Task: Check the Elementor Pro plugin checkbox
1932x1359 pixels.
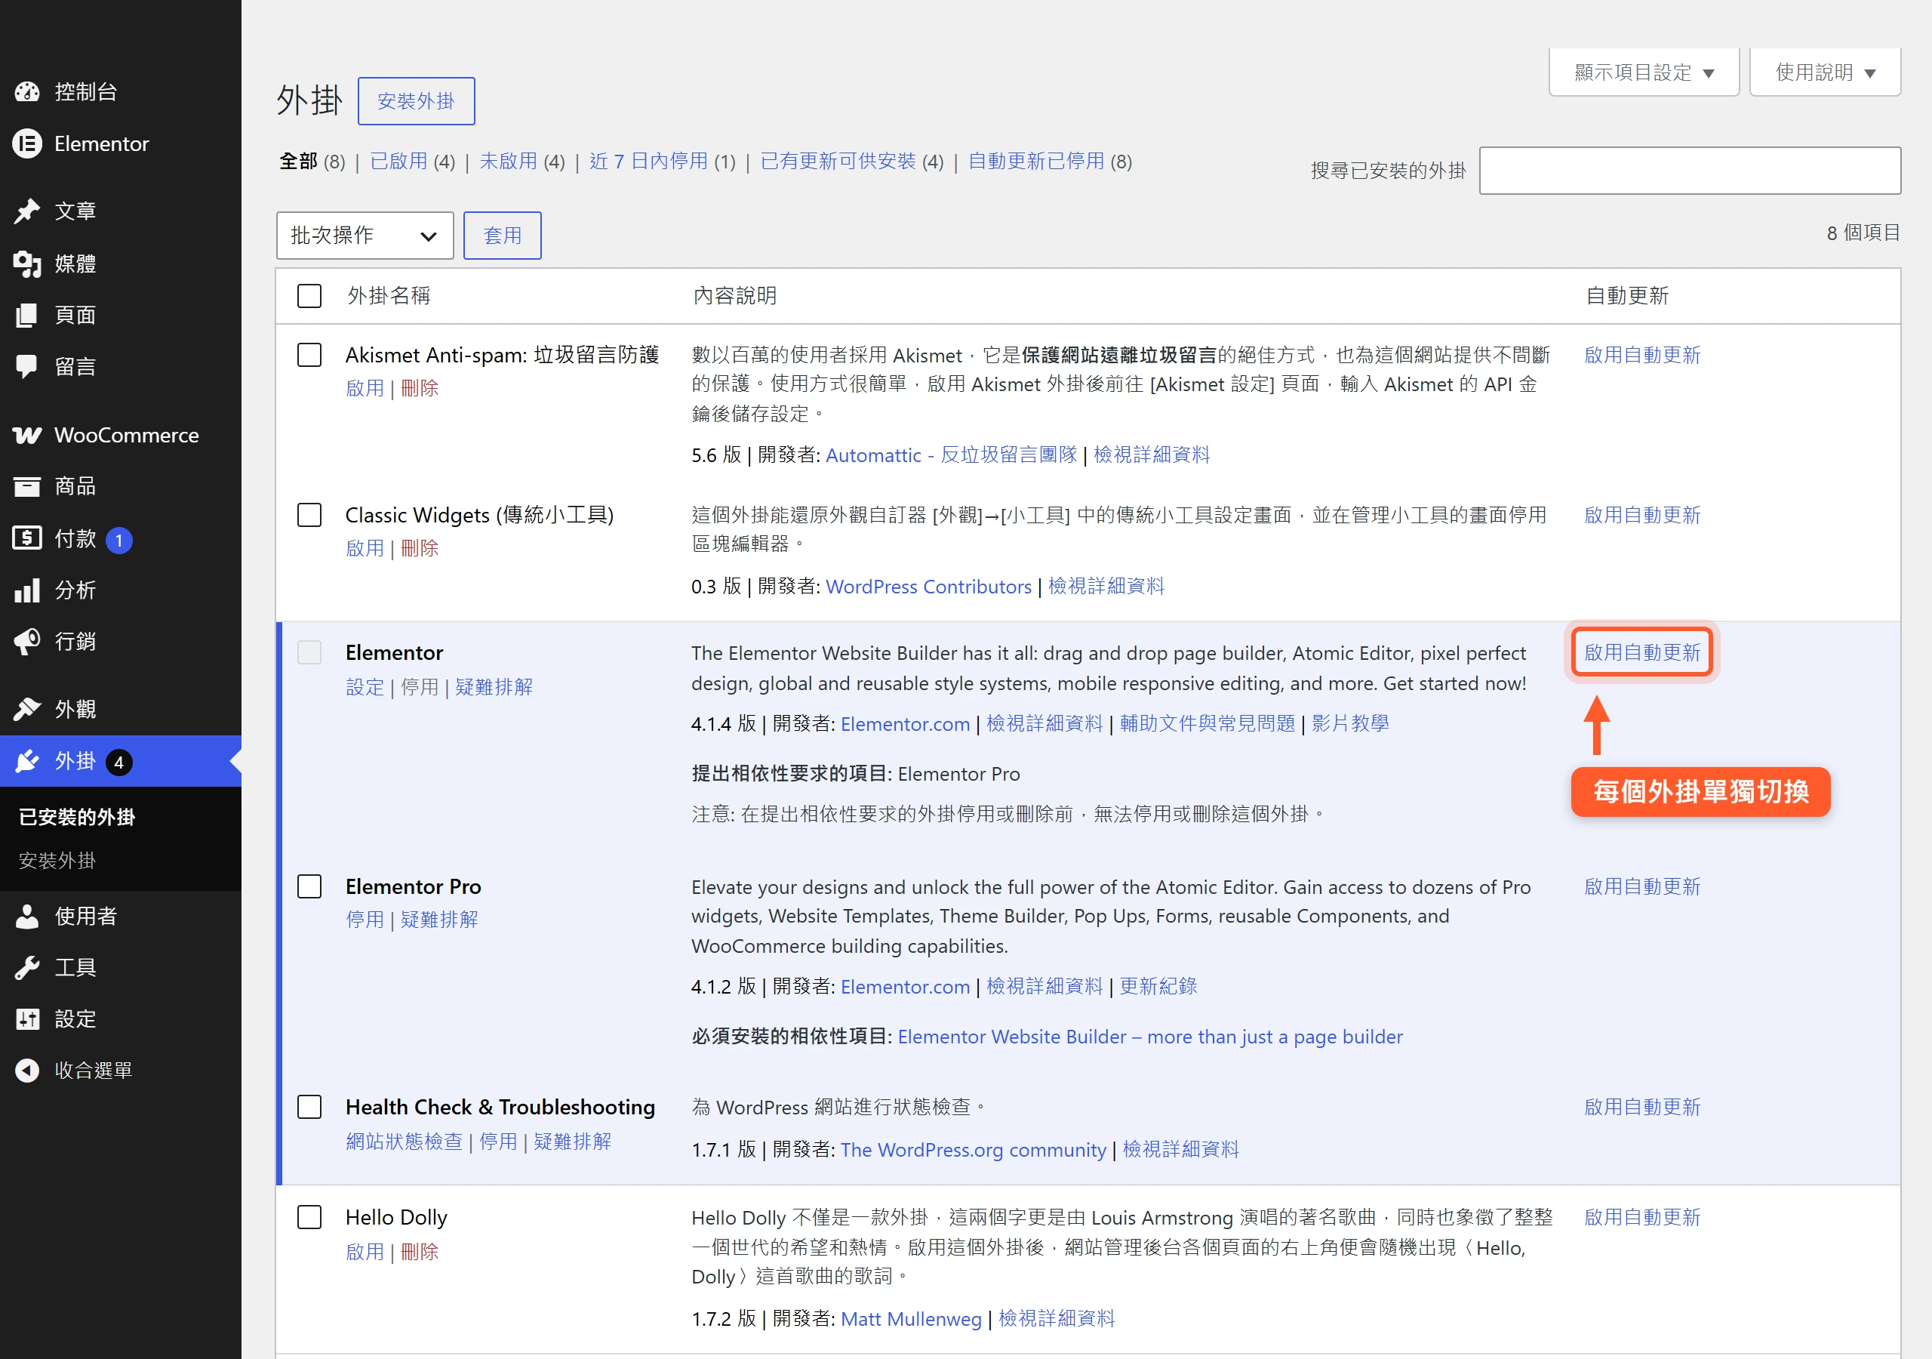Action: click(309, 886)
